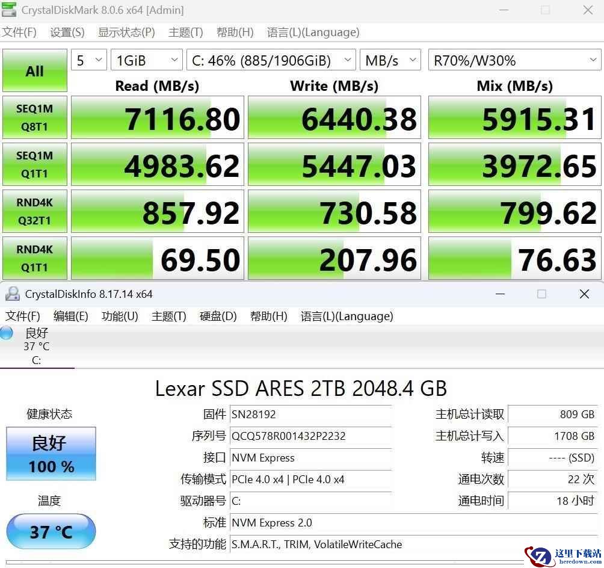Click the RND4K Q1T1 mix result 76.63
Image resolution: width=604 pixels, height=568 pixels.
coord(514,258)
